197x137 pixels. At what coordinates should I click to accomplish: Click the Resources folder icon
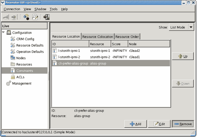coord(13,64)
